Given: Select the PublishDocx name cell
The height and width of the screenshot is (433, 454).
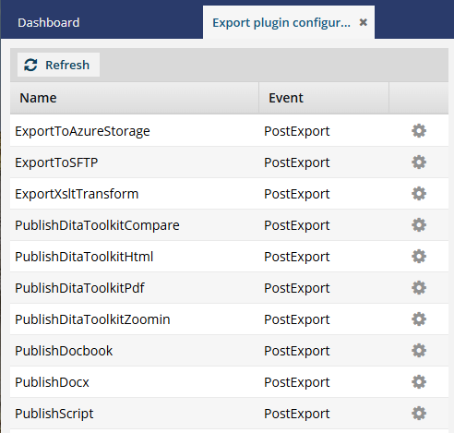Looking at the screenshot, I should click(135, 382).
